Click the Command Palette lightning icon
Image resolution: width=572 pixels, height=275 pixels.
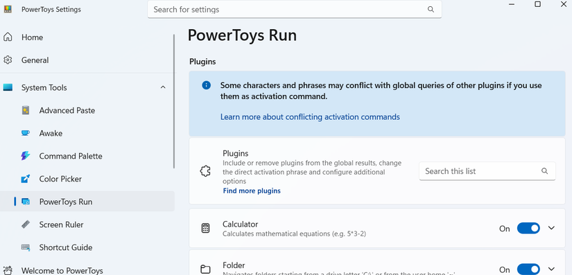click(x=26, y=156)
